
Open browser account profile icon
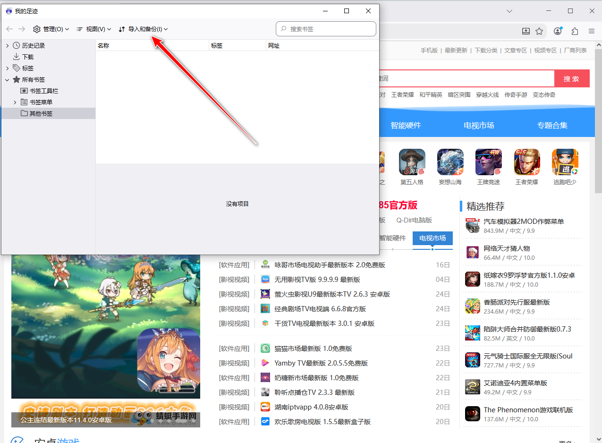point(558,31)
